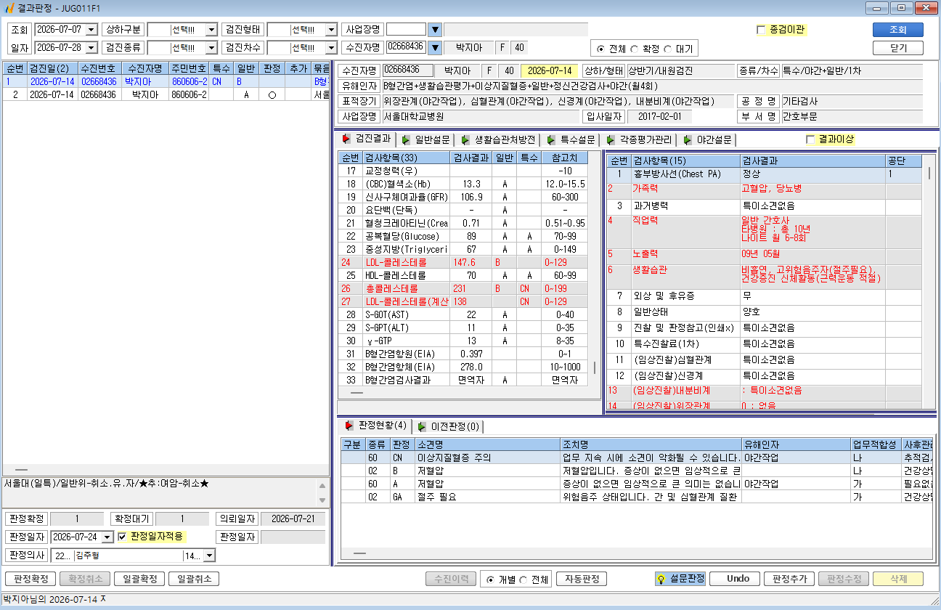Screen dimensions: 941x610
Task: Click the green flag icon on 일반설문 tab
Action: [x=404, y=139]
